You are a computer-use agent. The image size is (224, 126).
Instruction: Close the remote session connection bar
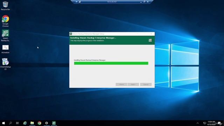pyautogui.click(x=148, y=2)
